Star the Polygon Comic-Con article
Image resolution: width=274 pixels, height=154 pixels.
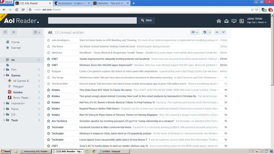(48, 71)
